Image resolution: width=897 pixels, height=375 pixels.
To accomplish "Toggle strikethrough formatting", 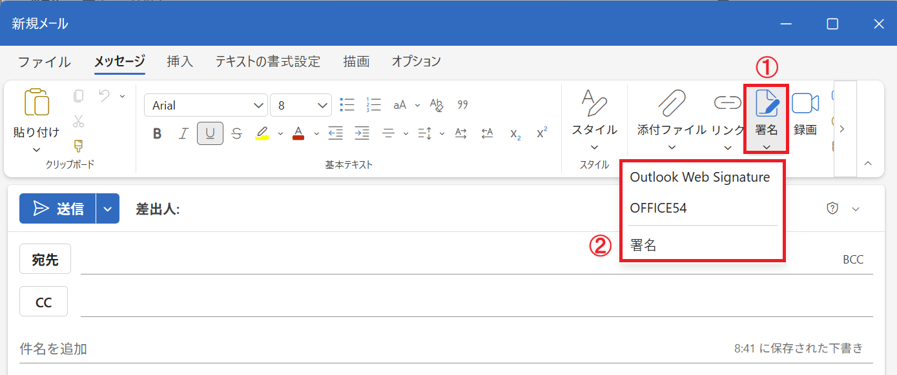I will point(236,133).
